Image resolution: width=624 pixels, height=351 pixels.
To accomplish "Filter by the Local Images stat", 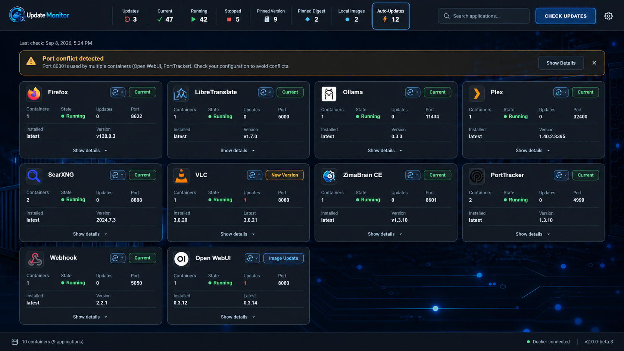I will pos(352,16).
